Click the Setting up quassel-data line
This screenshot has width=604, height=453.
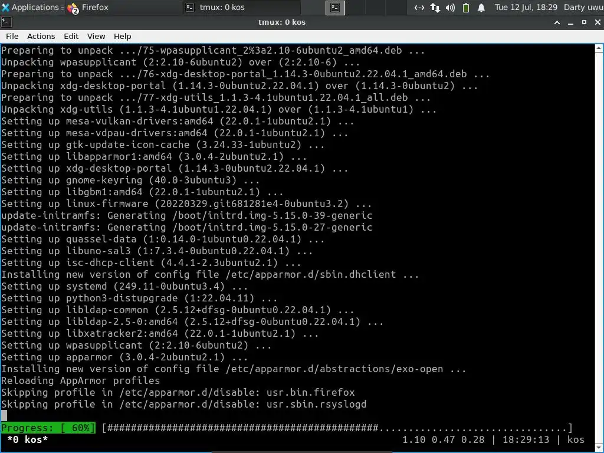pos(163,239)
